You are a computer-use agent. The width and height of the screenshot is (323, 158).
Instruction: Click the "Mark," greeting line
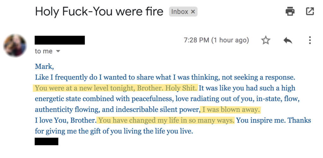pos(43,67)
